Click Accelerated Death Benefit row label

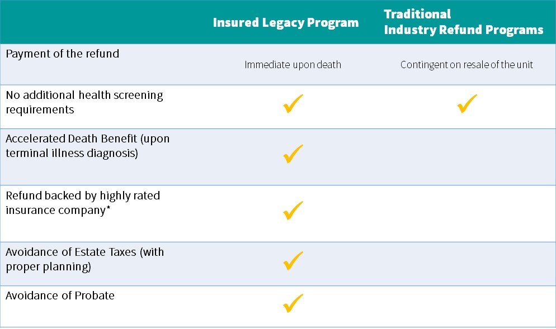[x=88, y=146]
